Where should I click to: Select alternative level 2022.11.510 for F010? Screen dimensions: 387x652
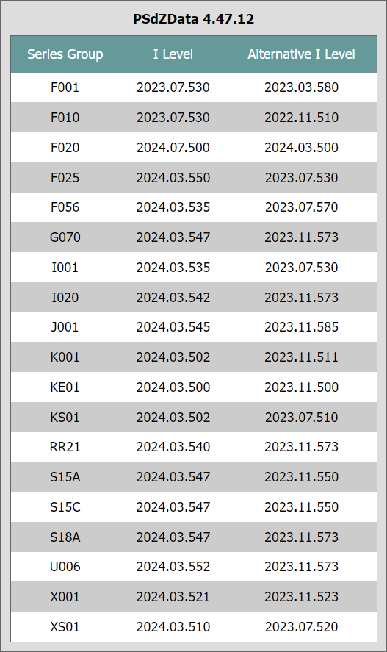pos(302,118)
